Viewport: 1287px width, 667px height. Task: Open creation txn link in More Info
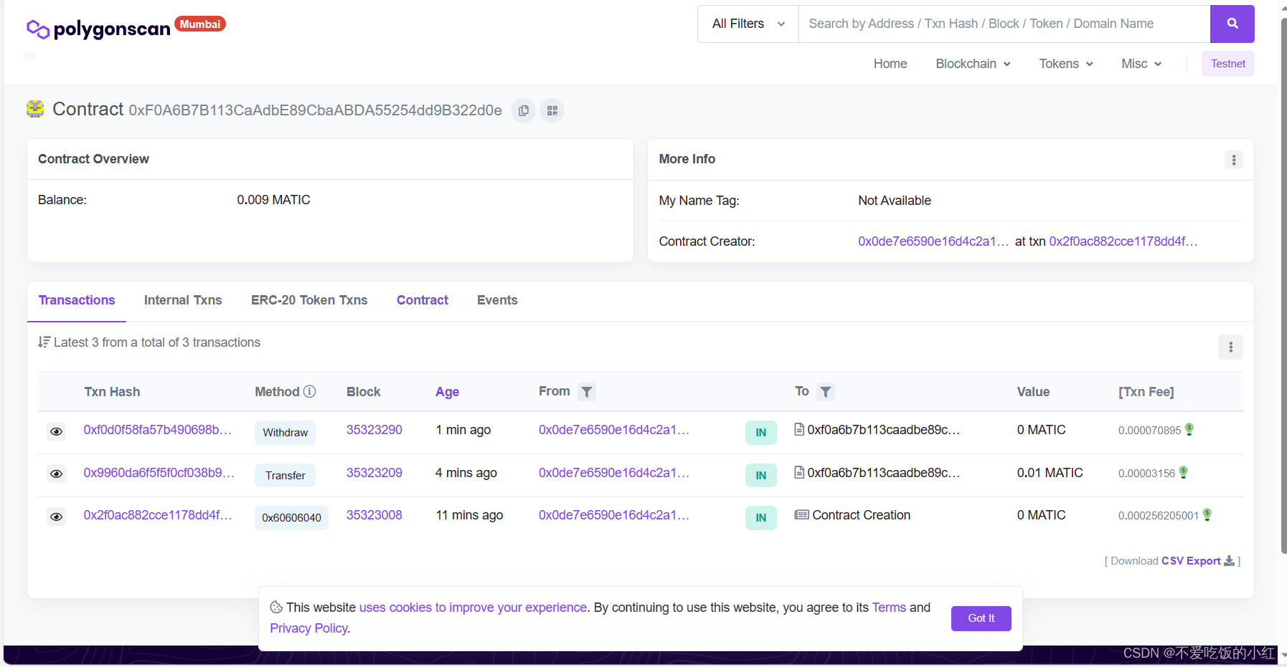(1123, 241)
